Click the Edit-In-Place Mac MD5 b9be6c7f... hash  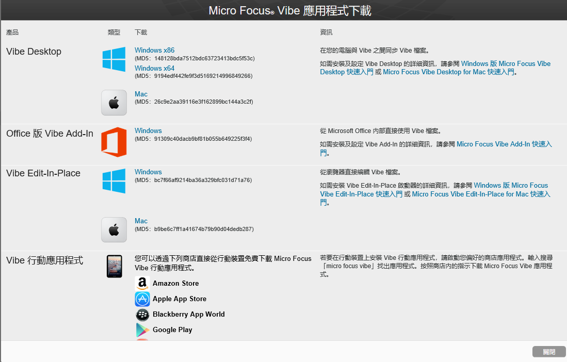(x=194, y=229)
